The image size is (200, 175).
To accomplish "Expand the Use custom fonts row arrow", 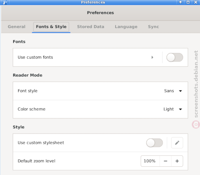I will (x=152, y=57).
